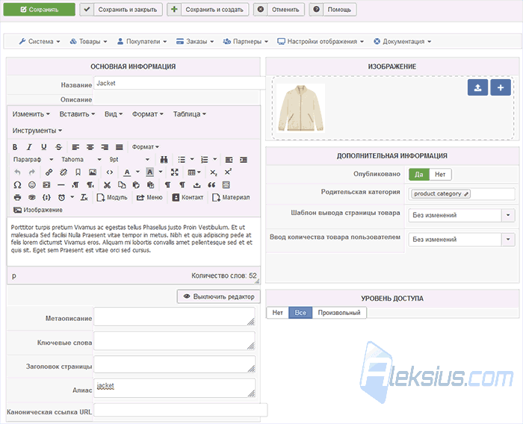The image size is (523, 424).
Task: Open the Заказы menu
Action: click(x=195, y=42)
